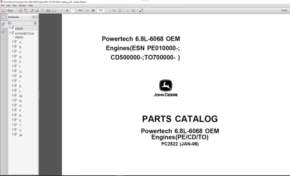Select bookmark G
This screenshot has height=176, width=290.
20,72
